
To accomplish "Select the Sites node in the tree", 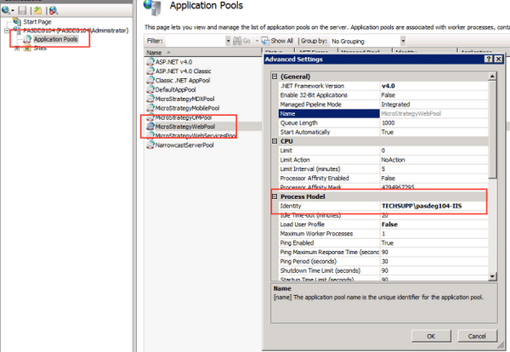I will [x=40, y=48].
